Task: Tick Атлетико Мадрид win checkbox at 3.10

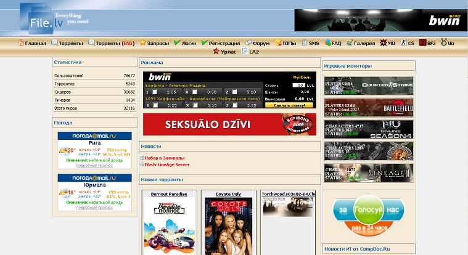Action: coord(234,92)
